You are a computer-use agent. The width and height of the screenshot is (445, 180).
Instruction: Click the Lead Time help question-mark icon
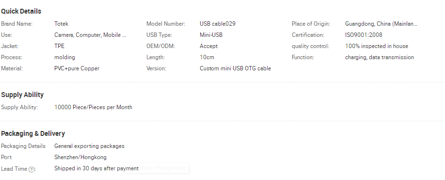coord(32,169)
